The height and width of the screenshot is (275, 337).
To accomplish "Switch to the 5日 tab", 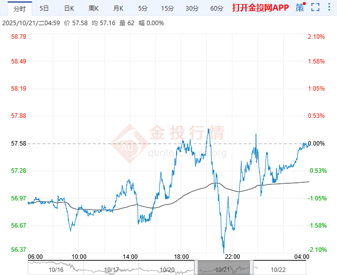I will (x=44, y=9).
